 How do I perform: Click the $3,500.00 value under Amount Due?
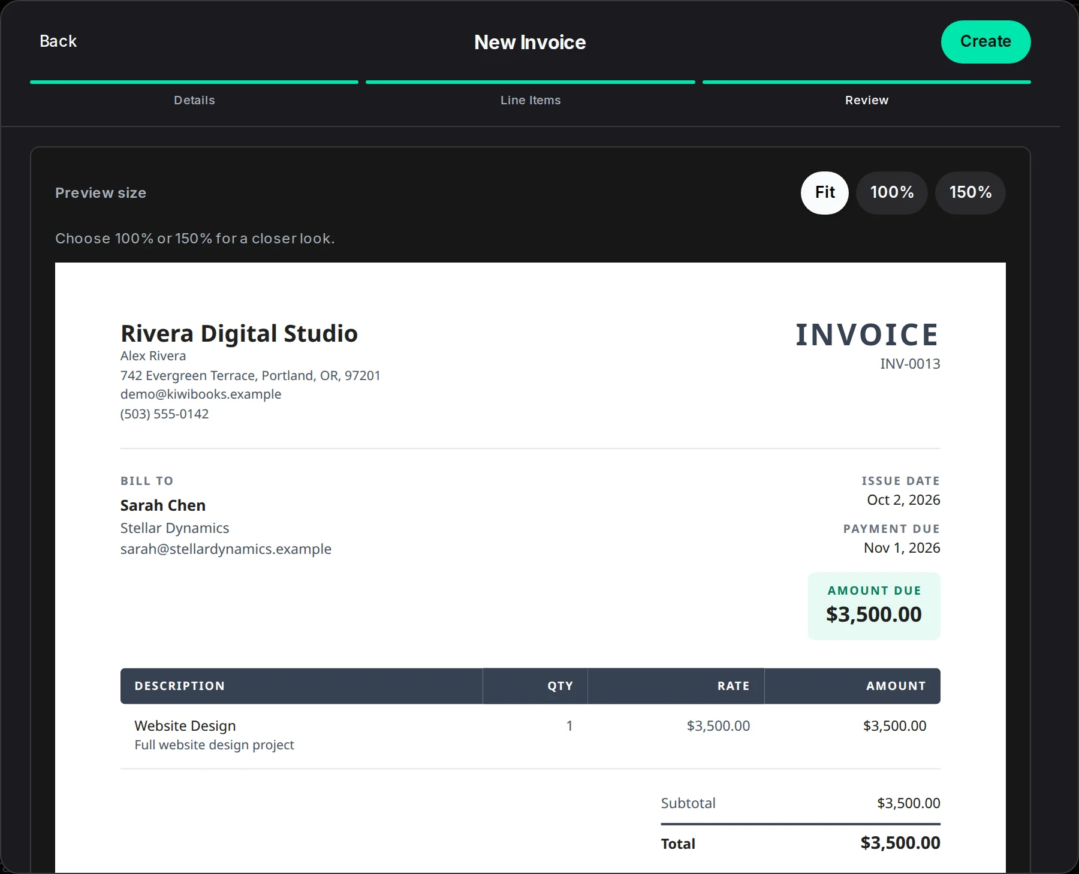[874, 614]
